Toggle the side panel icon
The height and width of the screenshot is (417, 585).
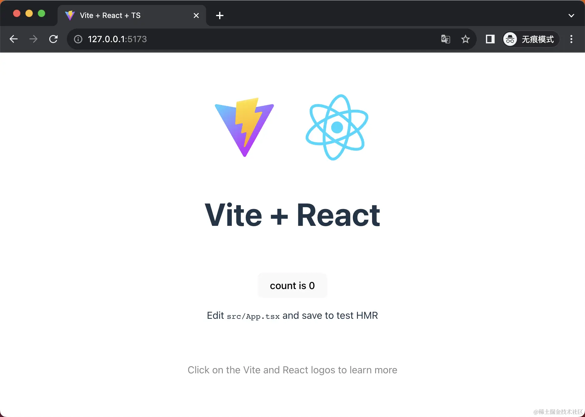point(490,39)
